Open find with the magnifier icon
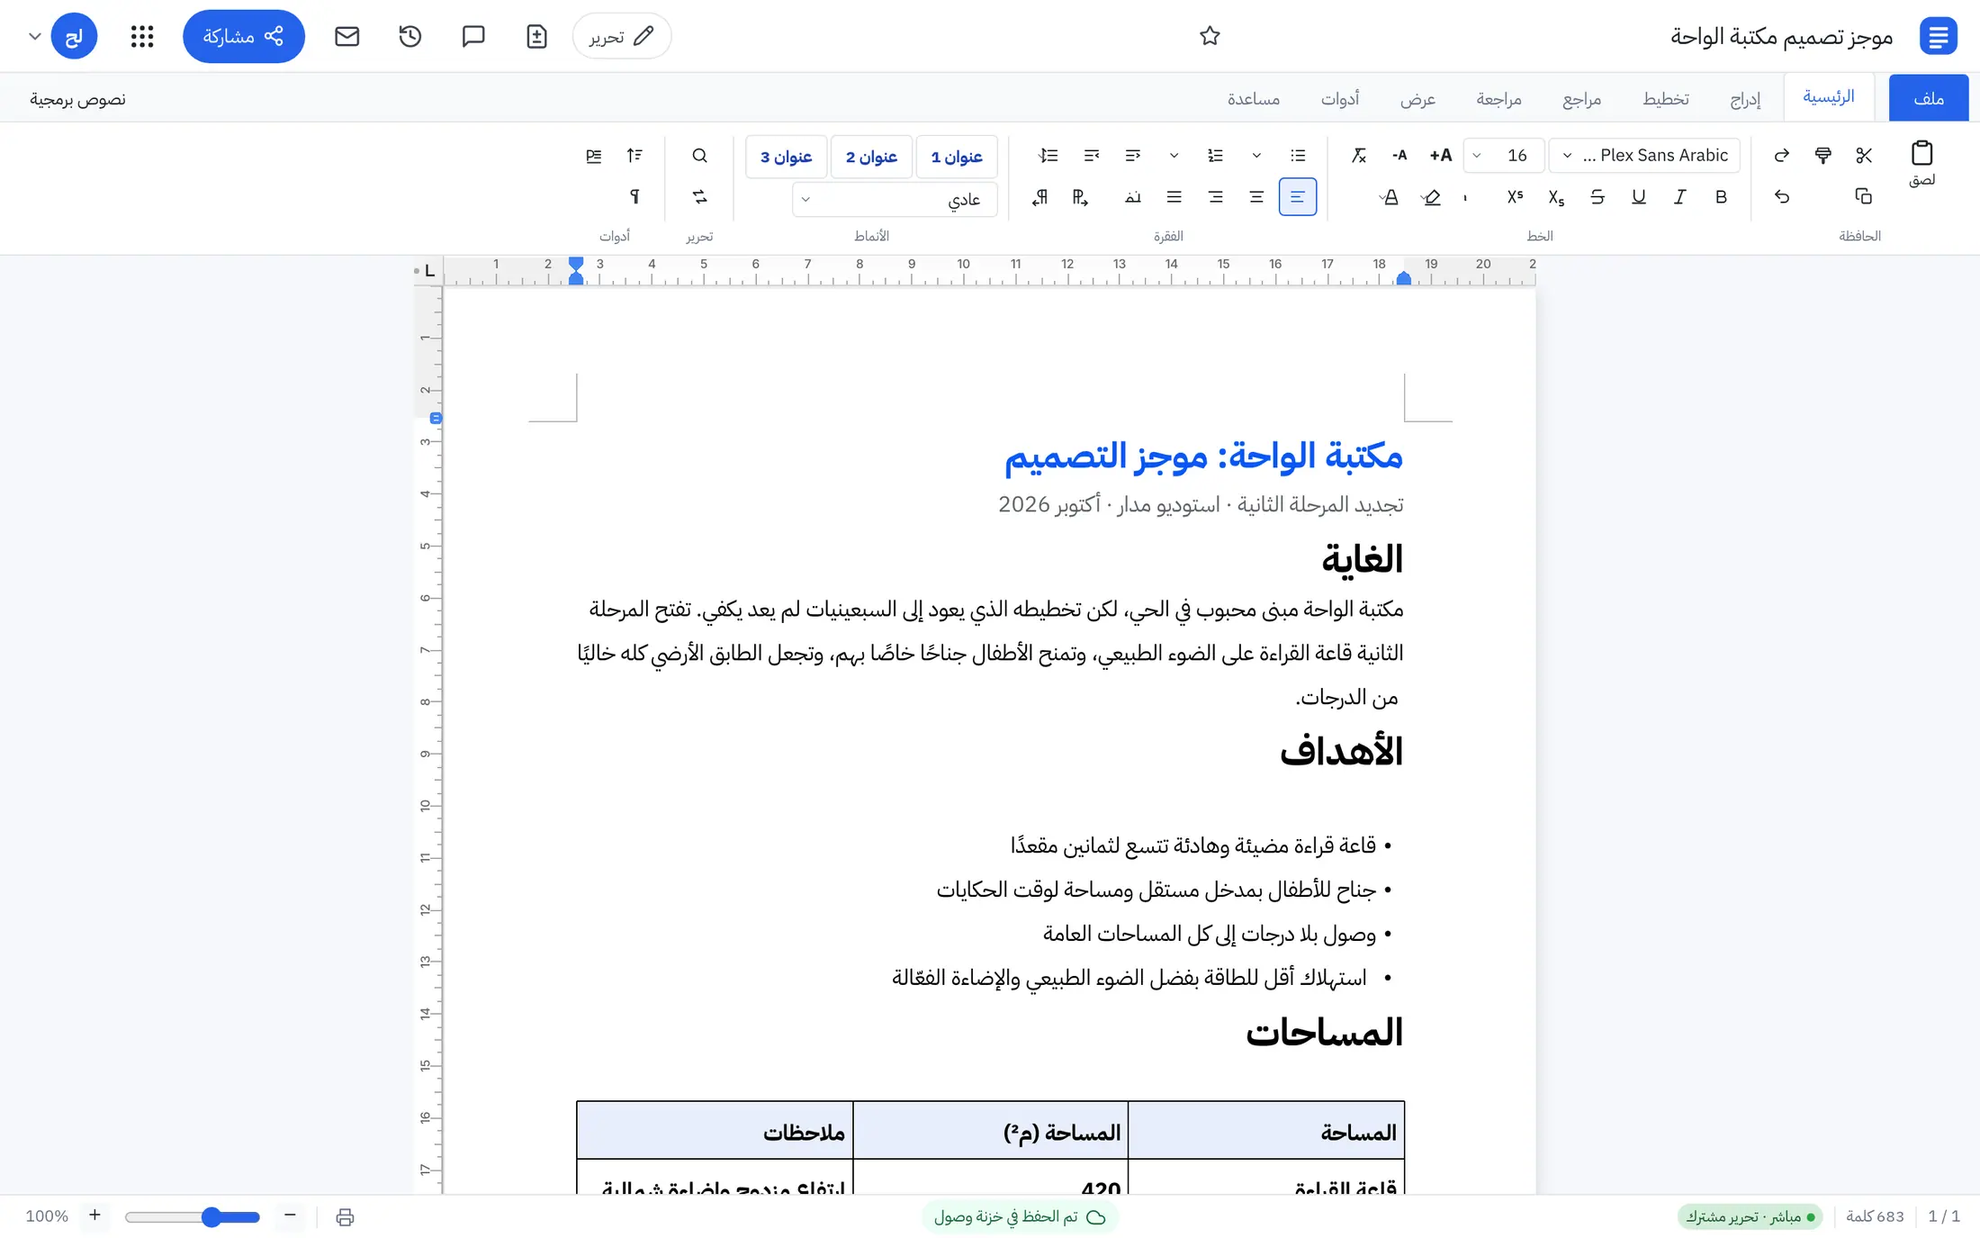 699,156
